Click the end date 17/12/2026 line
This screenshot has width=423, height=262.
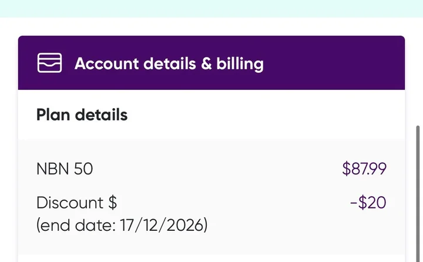tap(122, 225)
